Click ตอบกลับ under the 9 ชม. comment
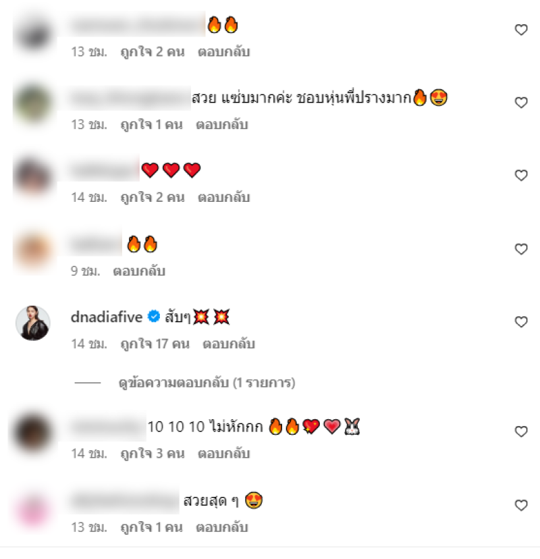The width and height of the screenshot is (540, 559). coord(139,271)
